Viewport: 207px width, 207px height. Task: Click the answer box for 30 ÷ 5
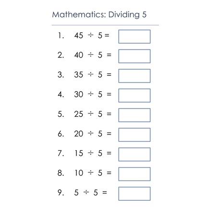click(x=134, y=96)
